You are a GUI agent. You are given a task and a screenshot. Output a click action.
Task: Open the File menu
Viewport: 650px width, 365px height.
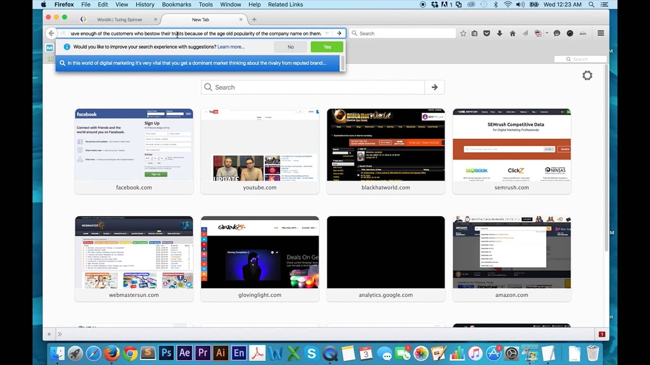click(x=86, y=5)
